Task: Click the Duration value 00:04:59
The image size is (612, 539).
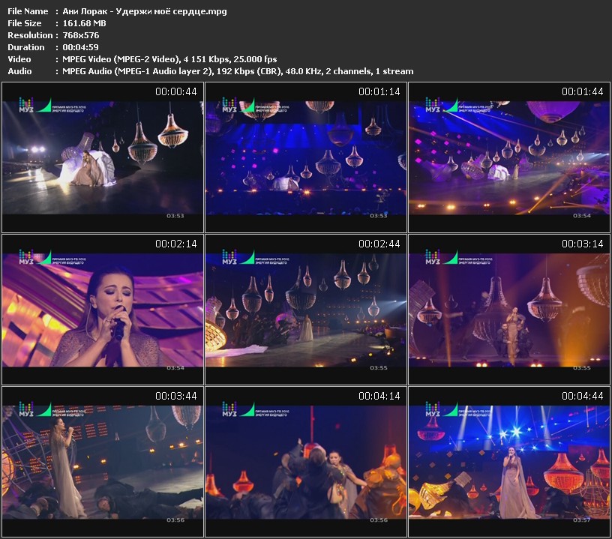Action: 80,47
